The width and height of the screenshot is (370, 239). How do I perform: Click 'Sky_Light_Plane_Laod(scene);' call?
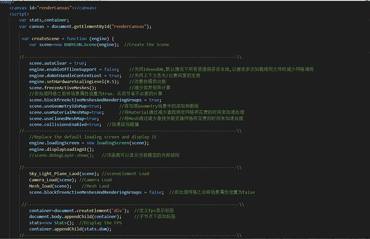[64, 174]
